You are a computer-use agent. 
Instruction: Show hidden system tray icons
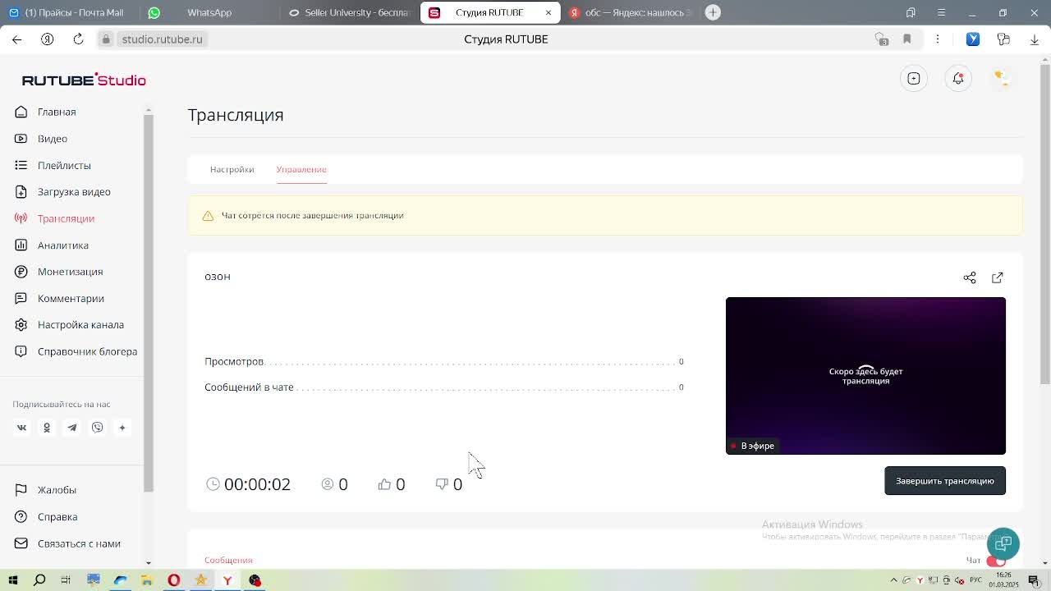click(x=894, y=580)
